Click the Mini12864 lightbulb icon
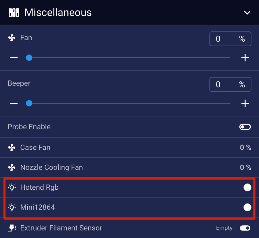 [12, 207]
